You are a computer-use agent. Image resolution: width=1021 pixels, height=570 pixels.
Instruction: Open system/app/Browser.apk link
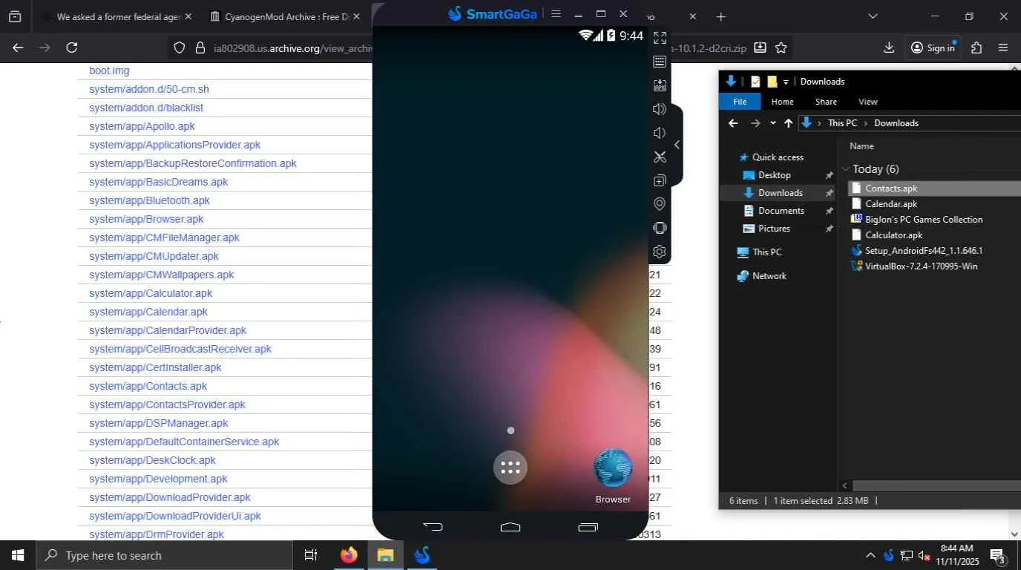click(146, 219)
